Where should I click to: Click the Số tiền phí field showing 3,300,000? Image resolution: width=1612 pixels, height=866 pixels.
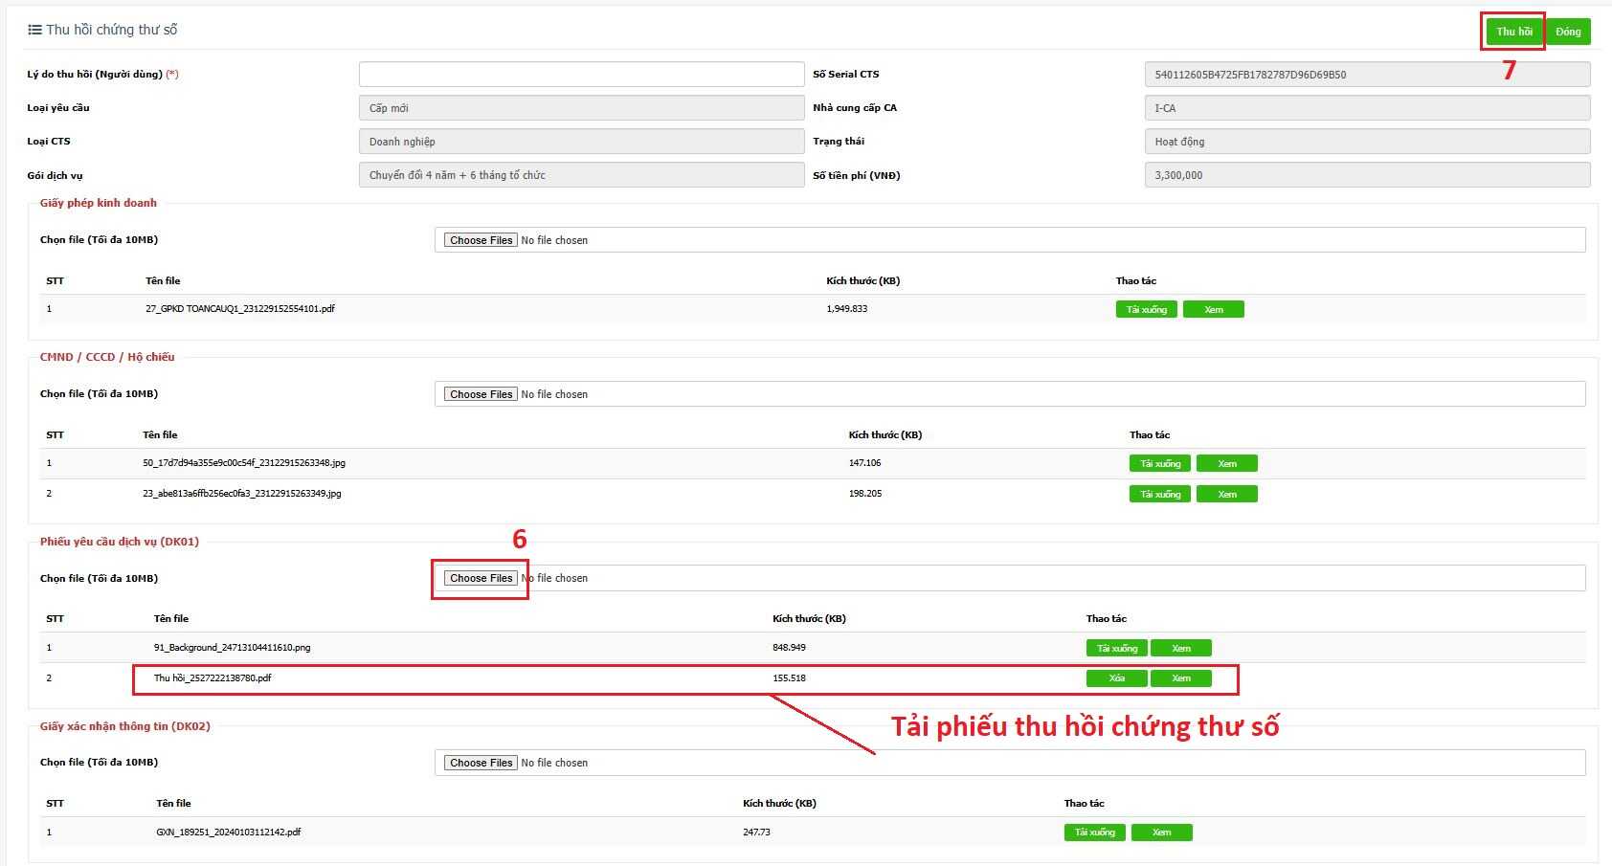point(1367,174)
